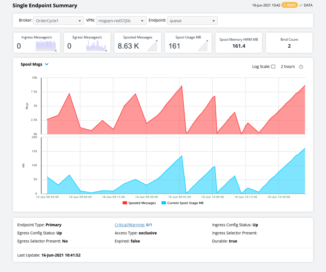Click the Spool Usage MB 161 value
326x272 pixels.
(x=174, y=46)
